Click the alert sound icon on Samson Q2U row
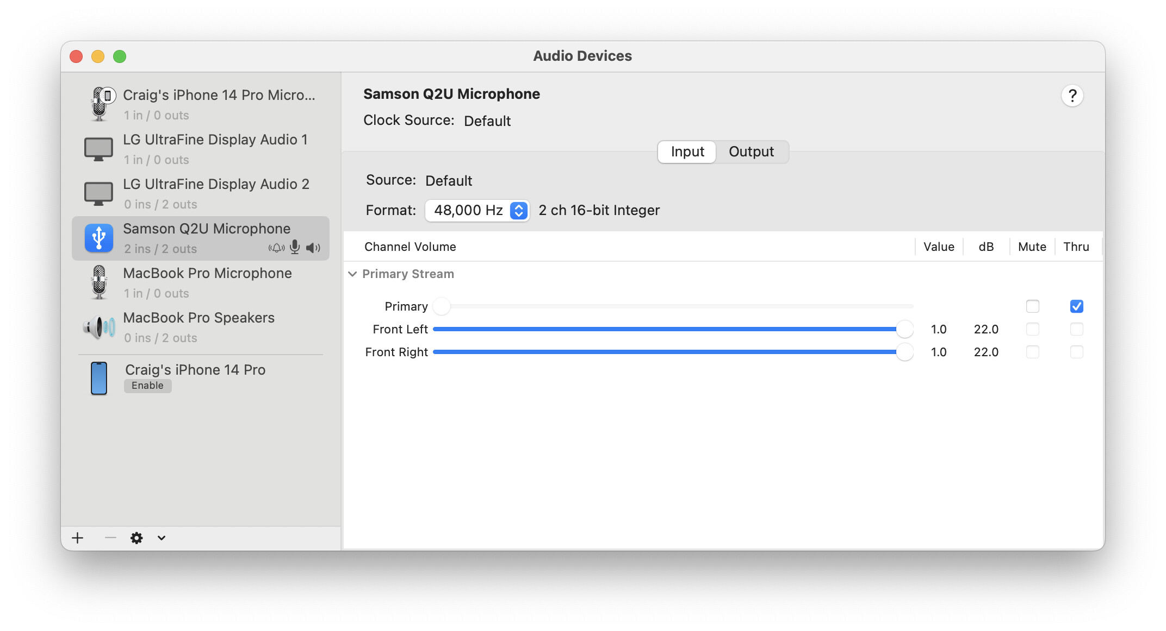Viewport: 1166px width, 631px height. (x=277, y=248)
